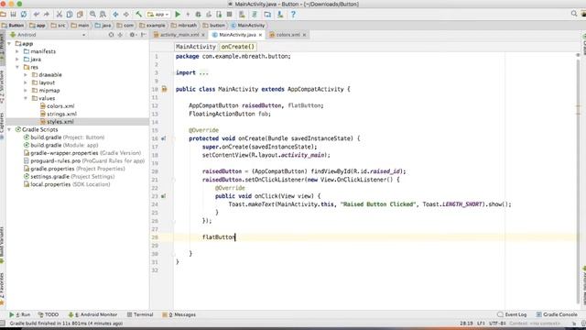Open the Terminal tool window
Image resolution: width=586 pixels, height=330 pixels.
click(140, 314)
